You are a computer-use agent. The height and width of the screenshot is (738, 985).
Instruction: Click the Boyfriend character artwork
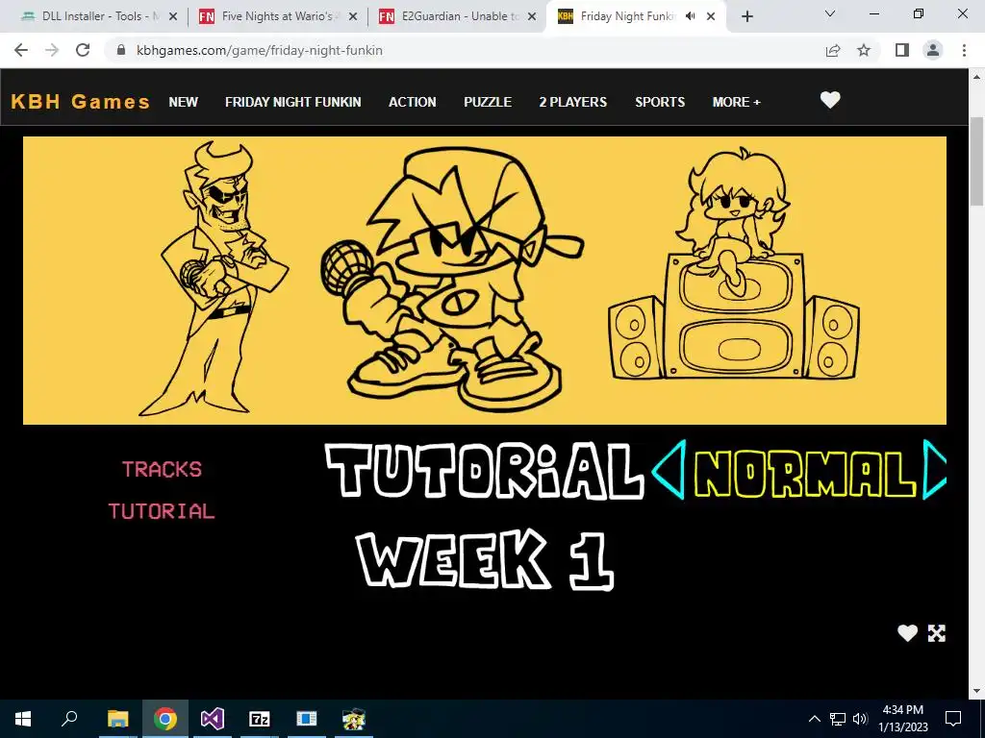click(452, 280)
